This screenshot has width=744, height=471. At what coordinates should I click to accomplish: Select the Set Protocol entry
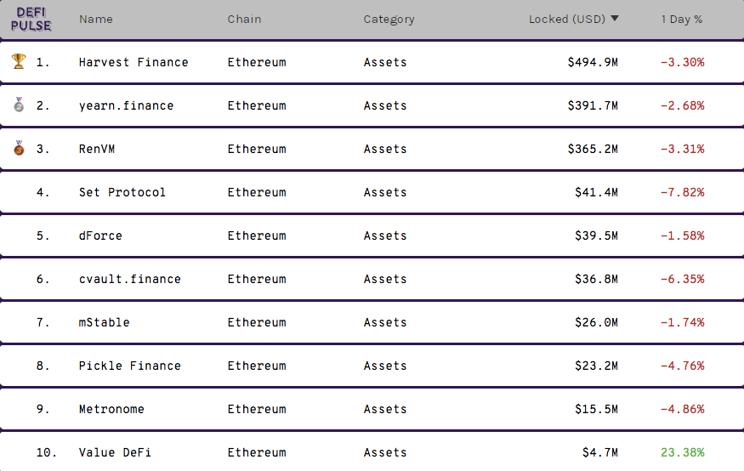click(x=122, y=192)
